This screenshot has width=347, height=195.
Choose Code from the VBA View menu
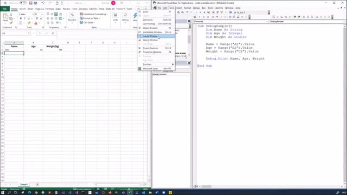tap(156, 12)
